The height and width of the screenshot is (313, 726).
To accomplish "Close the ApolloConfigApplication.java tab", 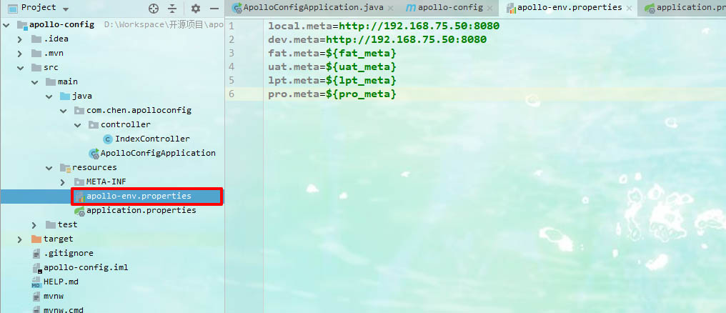I will [391, 9].
